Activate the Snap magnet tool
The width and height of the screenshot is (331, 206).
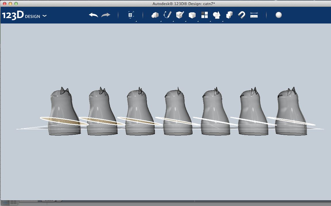click(x=241, y=15)
